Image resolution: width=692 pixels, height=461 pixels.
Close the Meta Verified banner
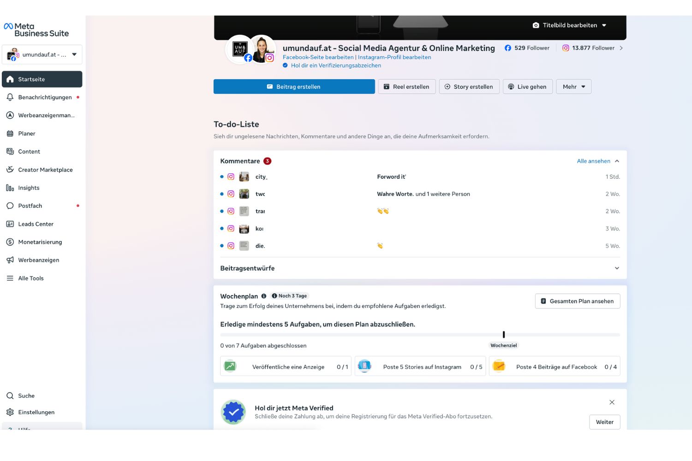click(612, 402)
